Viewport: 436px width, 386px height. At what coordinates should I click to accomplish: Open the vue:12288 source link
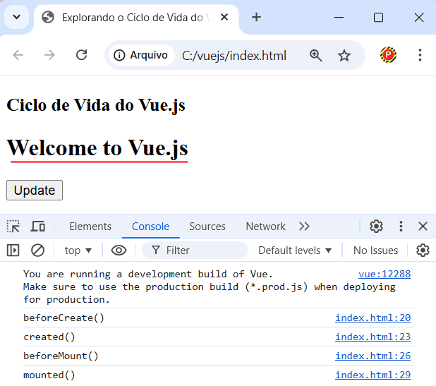pos(384,275)
